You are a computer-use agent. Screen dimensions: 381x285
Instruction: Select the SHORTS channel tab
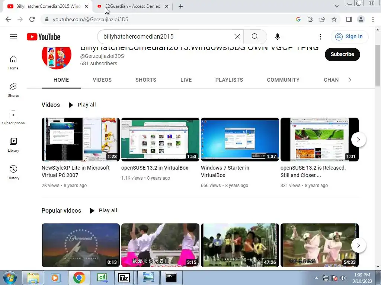click(x=146, y=80)
